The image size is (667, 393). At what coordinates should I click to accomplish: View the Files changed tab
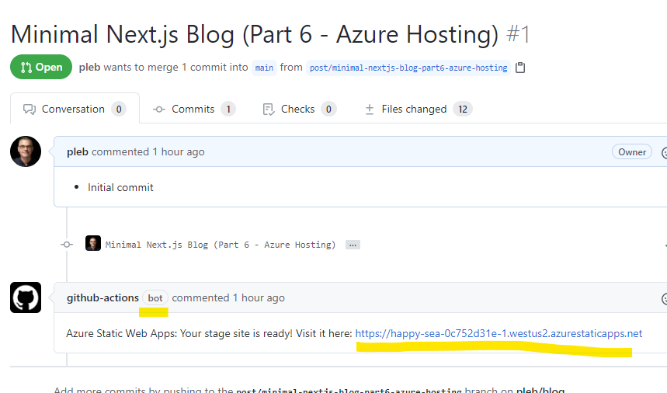point(419,110)
